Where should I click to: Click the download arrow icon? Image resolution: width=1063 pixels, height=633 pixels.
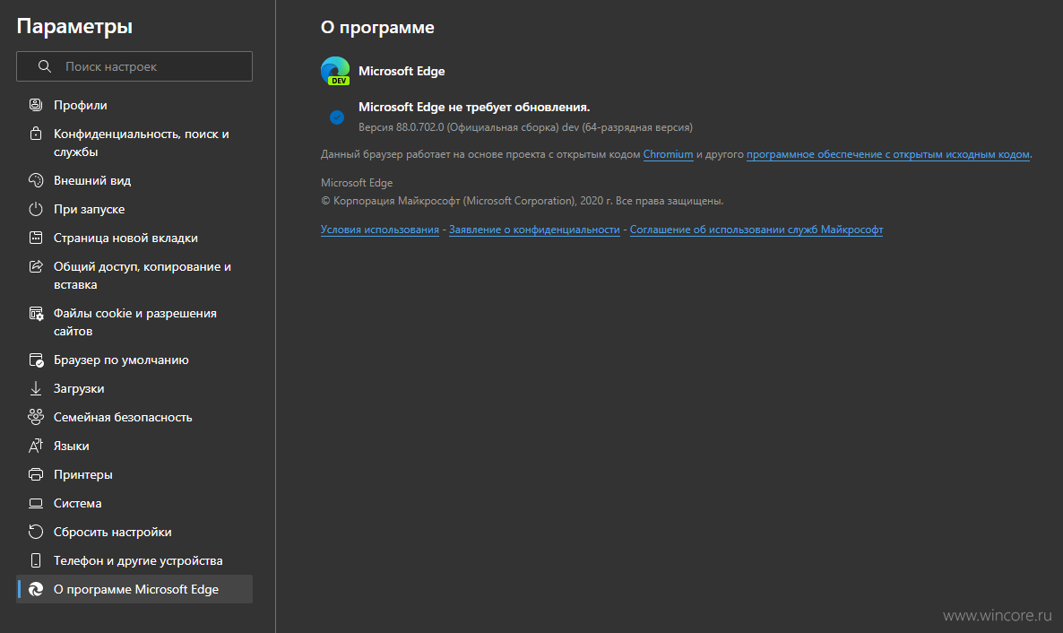(36, 388)
